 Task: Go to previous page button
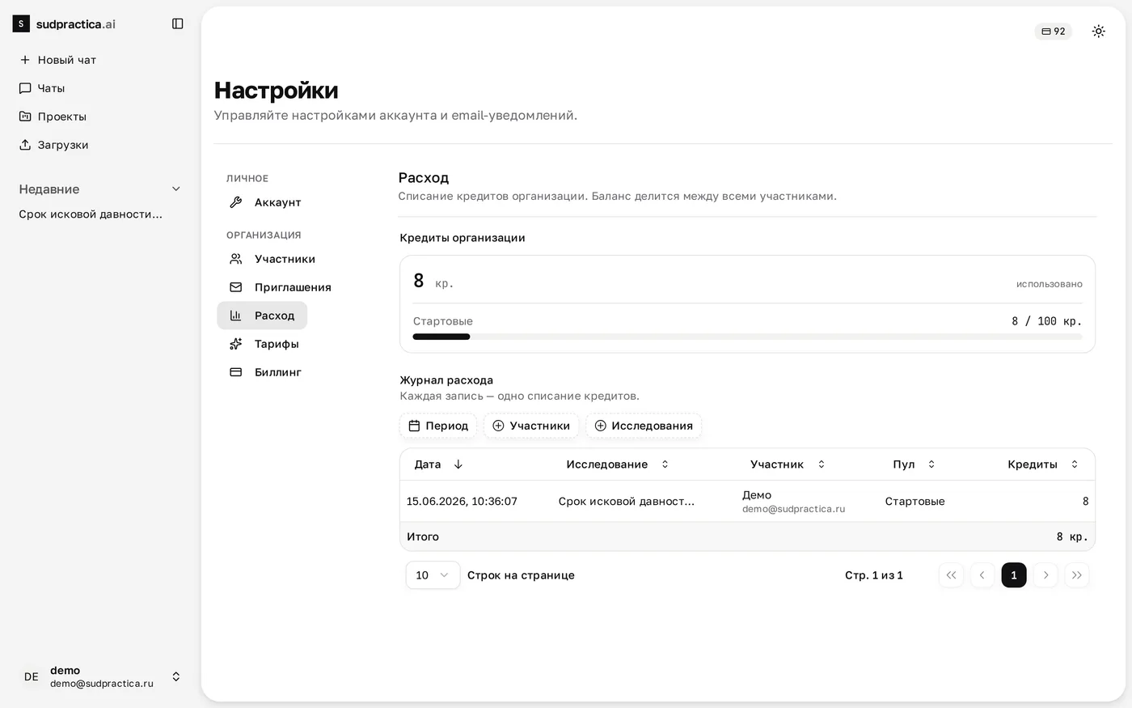tap(982, 575)
